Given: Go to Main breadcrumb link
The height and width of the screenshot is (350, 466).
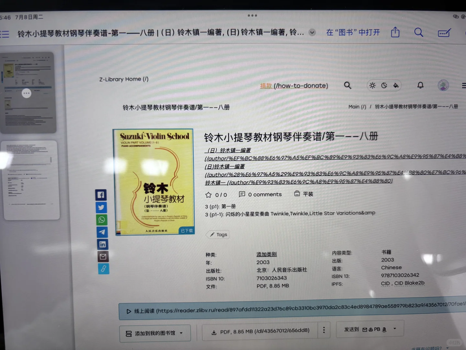Looking at the screenshot, I should (x=357, y=107).
